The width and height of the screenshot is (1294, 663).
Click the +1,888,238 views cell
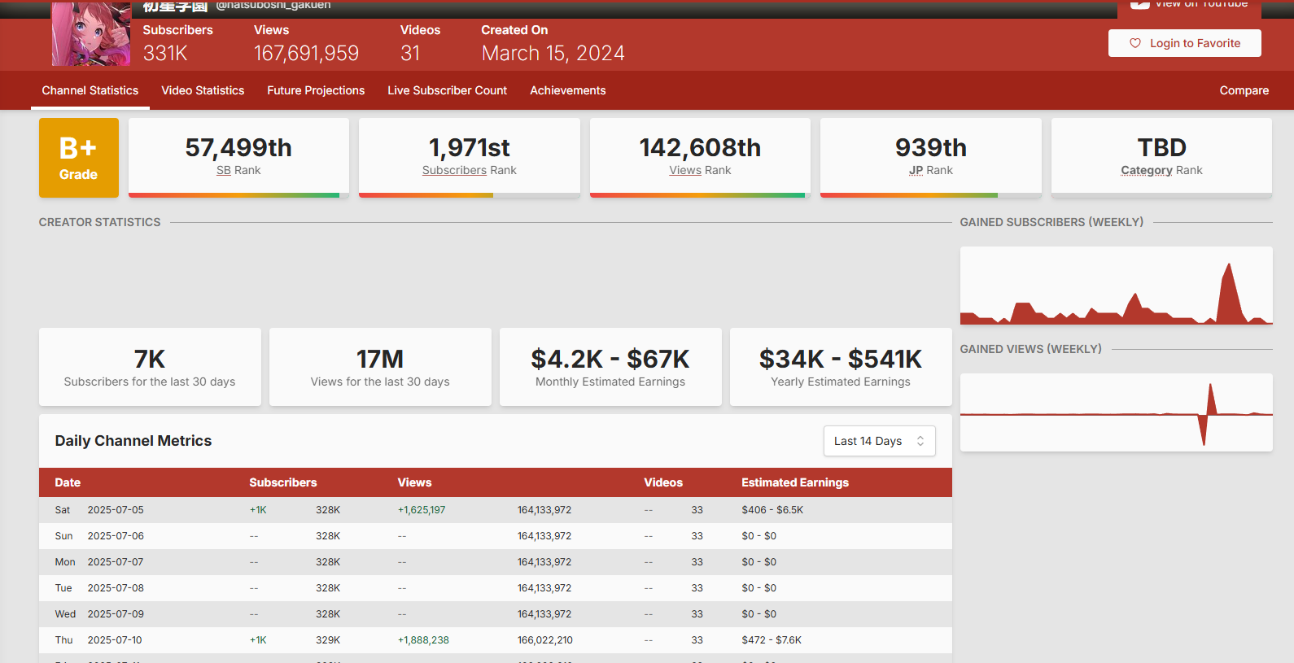[423, 640]
